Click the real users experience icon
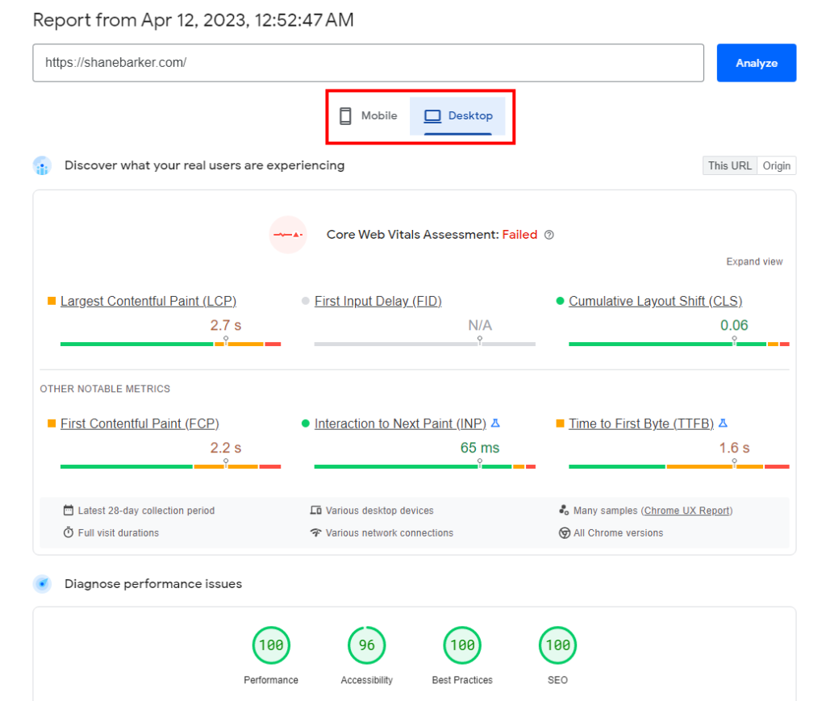826x701 pixels. (42, 165)
